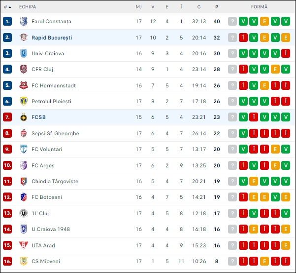This screenshot has height=273, width=296.
Task: Click the 'U' Cluj round logo
Action: pyautogui.click(x=24, y=213)
